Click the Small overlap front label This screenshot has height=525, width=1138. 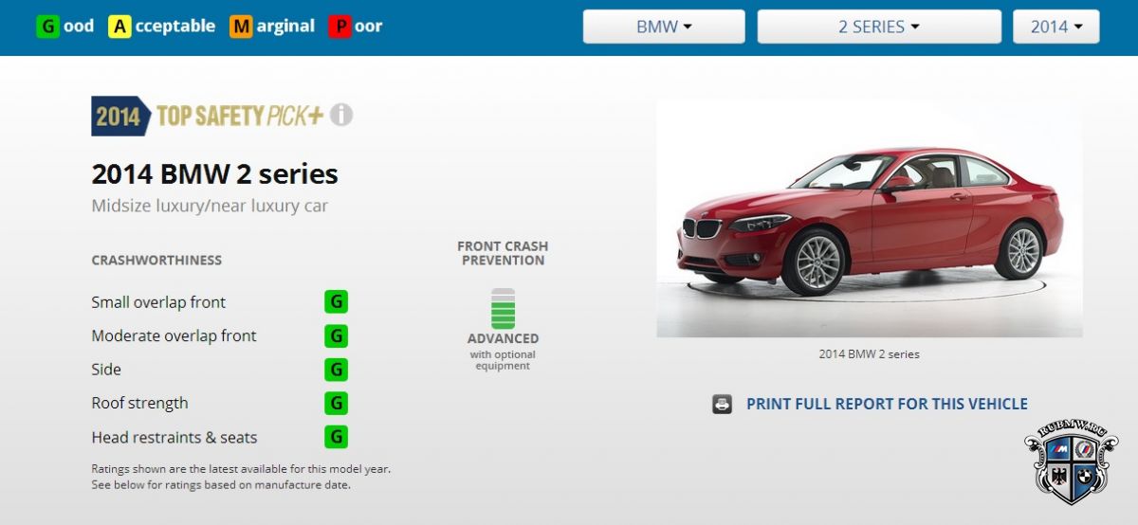[158, 302]
